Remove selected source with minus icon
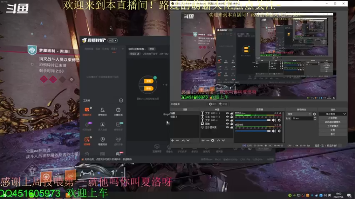Image resolution: width=355 pixels, height=199 pixels. (208, 140)
